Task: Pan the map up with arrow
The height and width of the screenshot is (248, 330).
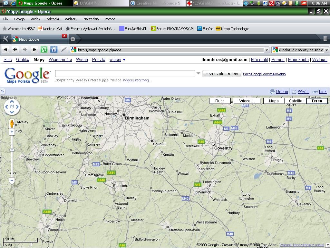Action: tap(12, 101)
